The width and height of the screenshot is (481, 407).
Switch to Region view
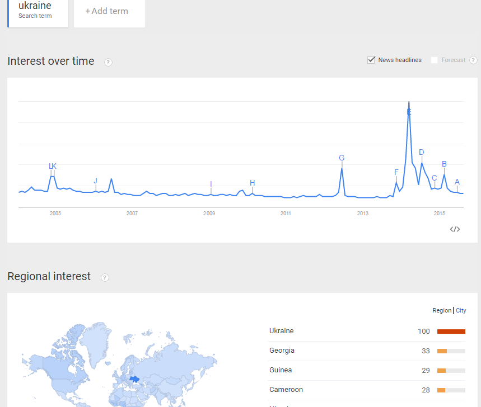coord(442,310)
